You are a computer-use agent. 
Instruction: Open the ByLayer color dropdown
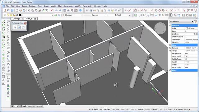pos(81,15)
